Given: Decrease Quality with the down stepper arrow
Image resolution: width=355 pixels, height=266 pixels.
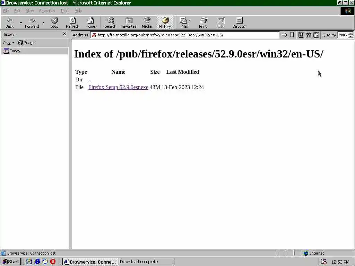Looking at the screenshot, I should click(350, 37).
